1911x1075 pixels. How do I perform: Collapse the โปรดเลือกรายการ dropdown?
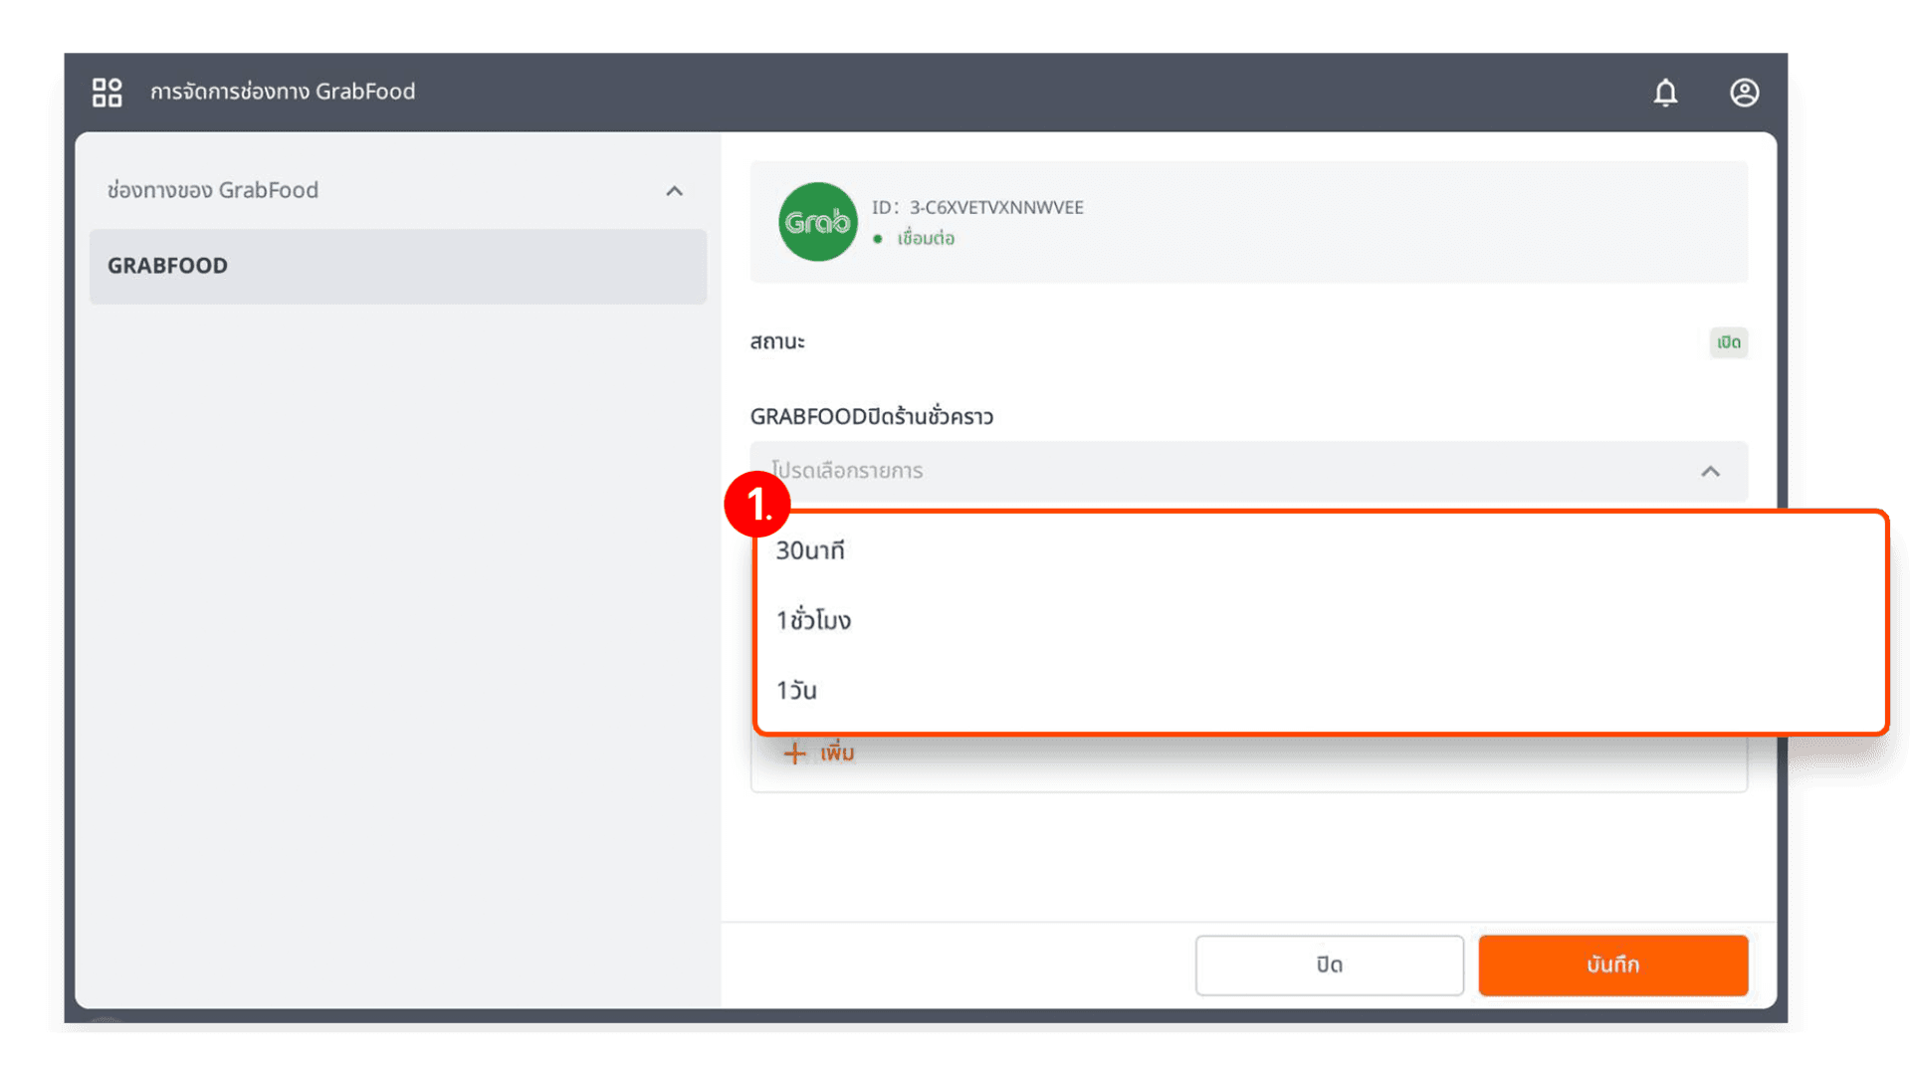pyautogui.click(x=1711, y=471)
